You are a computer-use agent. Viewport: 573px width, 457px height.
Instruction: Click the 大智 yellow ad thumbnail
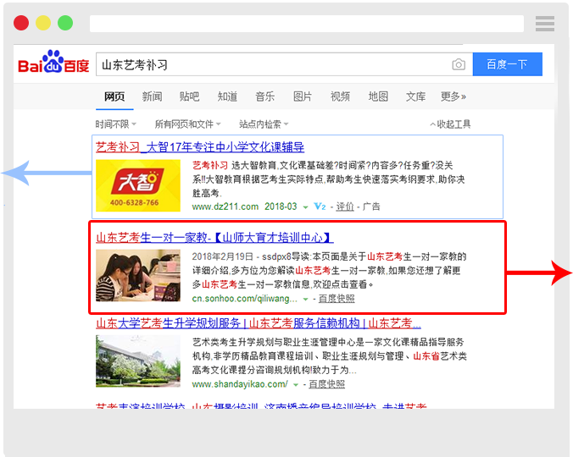point(138,185)
